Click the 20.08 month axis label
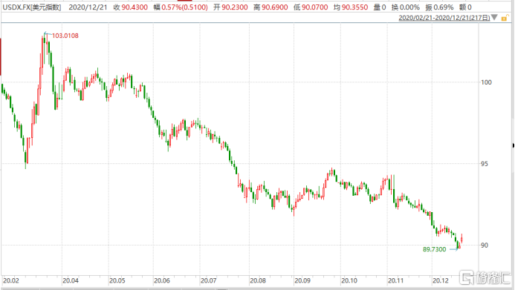Screen dimensions: 515x290 tap(258, 281)
